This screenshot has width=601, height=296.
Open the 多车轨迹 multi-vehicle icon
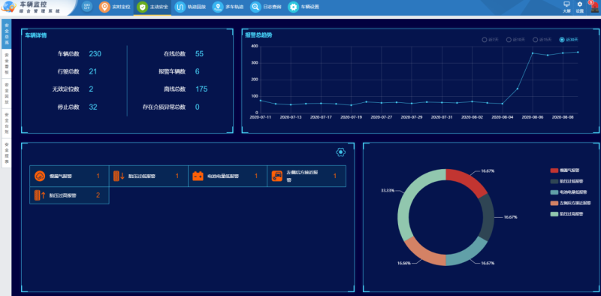pos(218,7)
